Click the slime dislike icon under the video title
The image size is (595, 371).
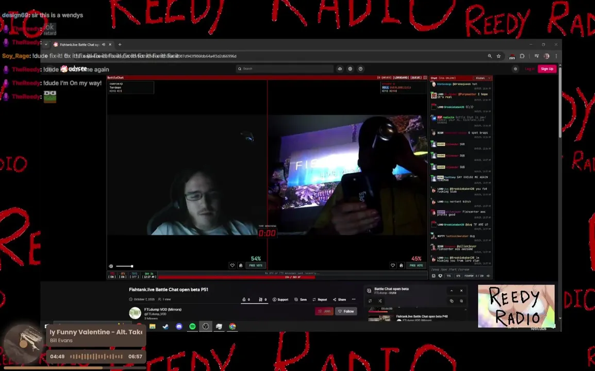tap(261, 299)
